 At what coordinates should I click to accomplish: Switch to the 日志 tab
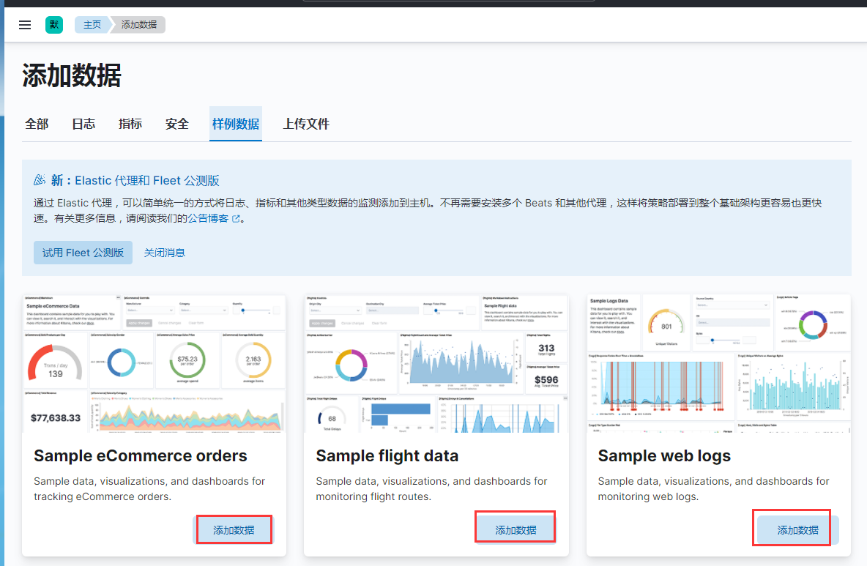[x=83, y=124]
